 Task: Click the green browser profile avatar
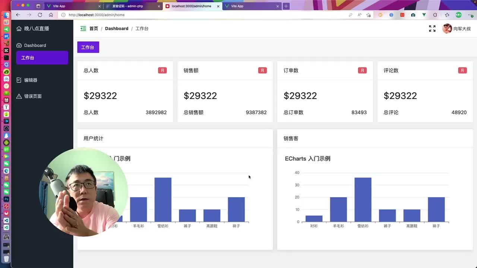coord(458,15)
